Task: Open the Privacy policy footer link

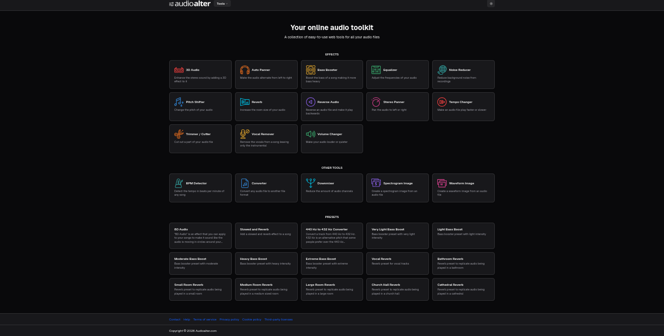Action: tap(229, 319)
